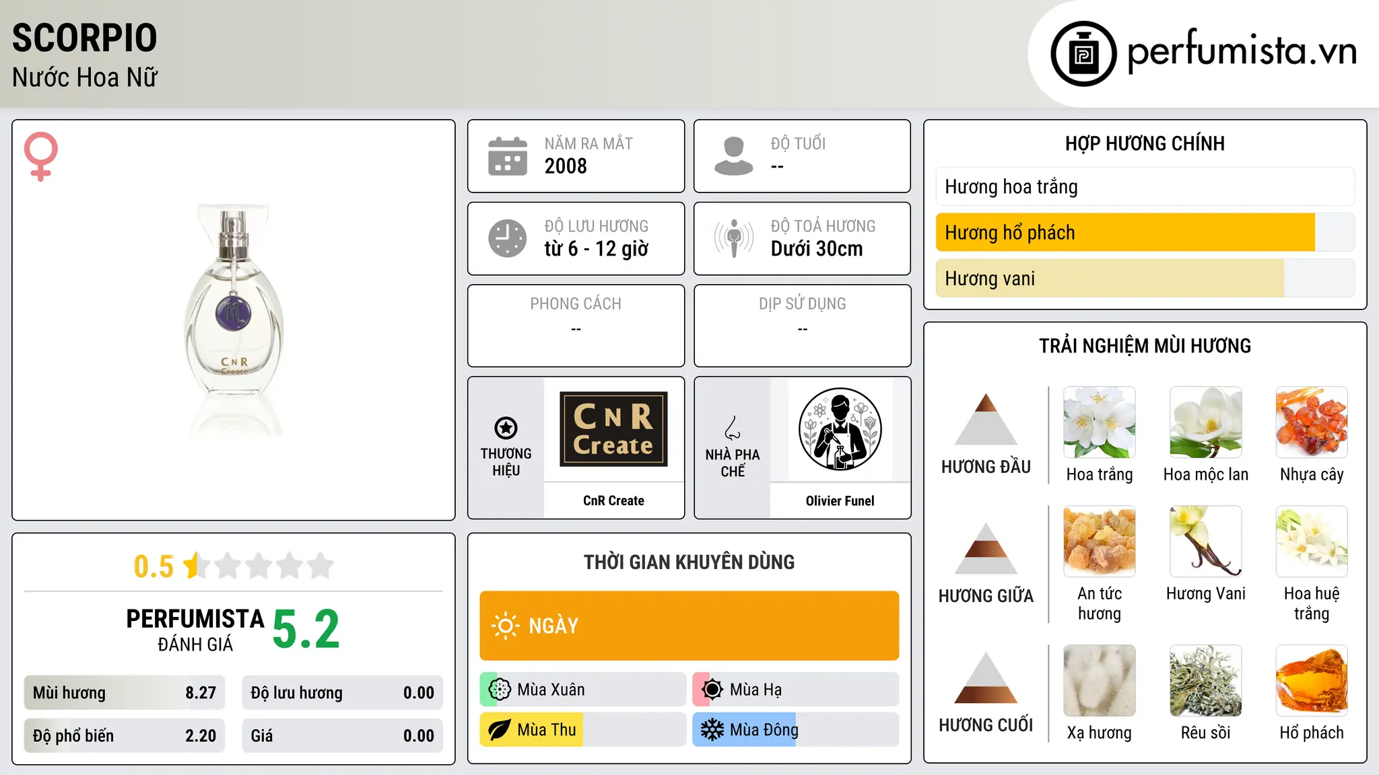Select the Rêu sồi note image
The height and width of the screenshot is (775, 1379).
[1206, 681]
